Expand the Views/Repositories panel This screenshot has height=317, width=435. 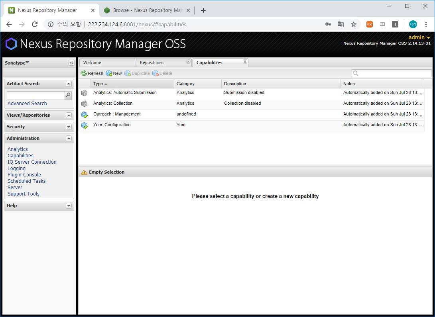(69, 115)
